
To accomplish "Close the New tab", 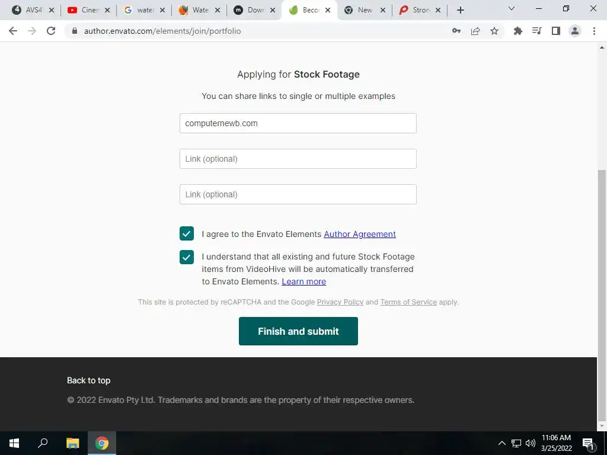I will 383,10.
